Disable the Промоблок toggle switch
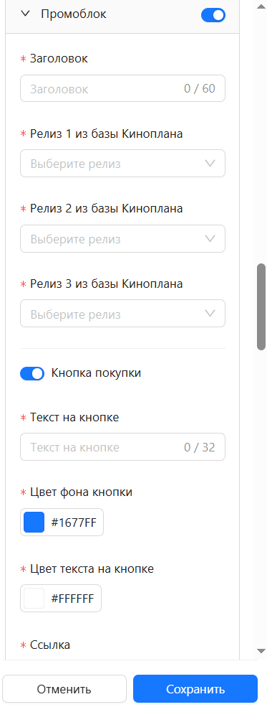The image size is (267, 707). [213, 15]
